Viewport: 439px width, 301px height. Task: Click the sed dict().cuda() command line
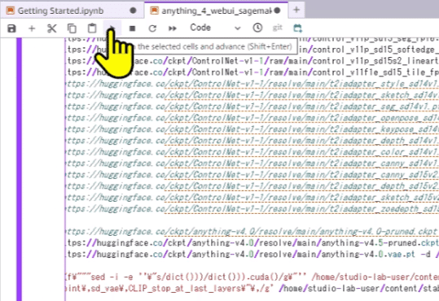click(x=252, y=277)
